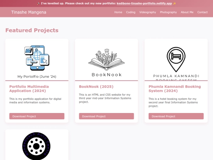The image size is (213, 160).
Task: Download Project for Portfolio Multimedia Application
Action: [37, 116]
